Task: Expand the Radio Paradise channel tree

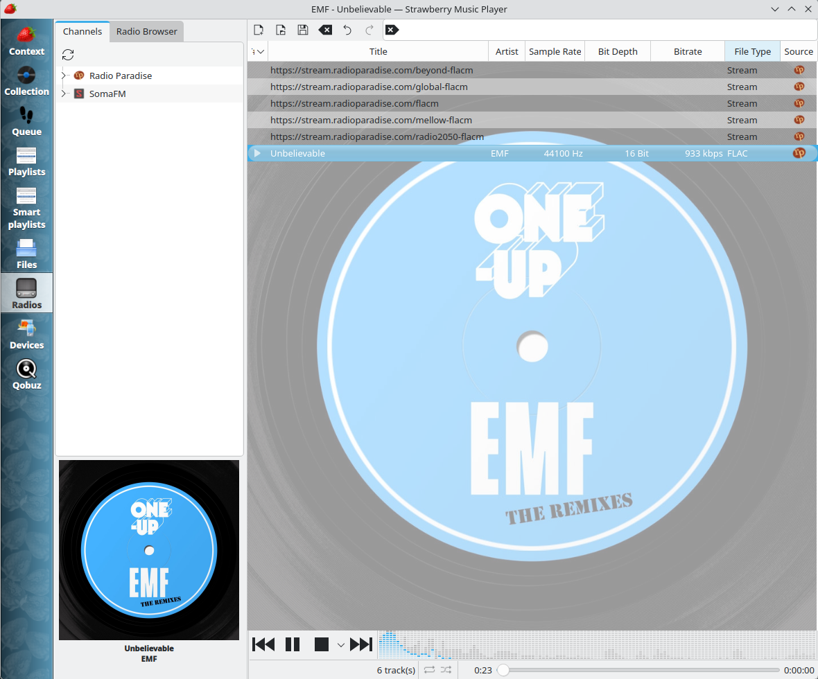Action: coord(64,76)
